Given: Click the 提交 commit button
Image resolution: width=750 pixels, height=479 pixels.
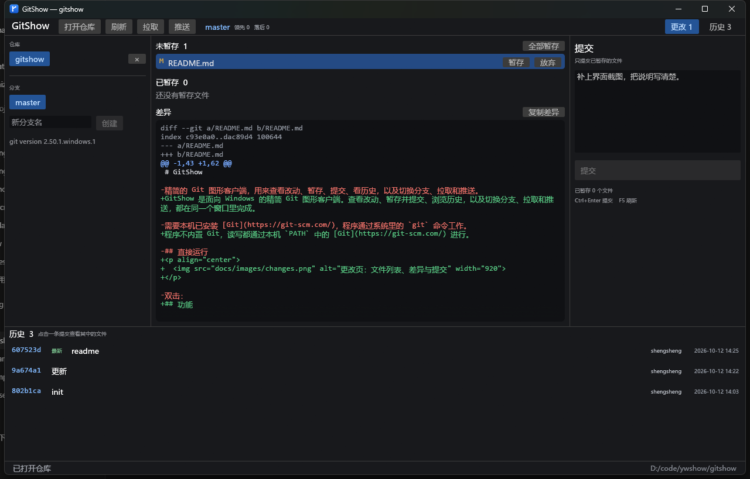Looking at the screenshot, I should point(657,170).
